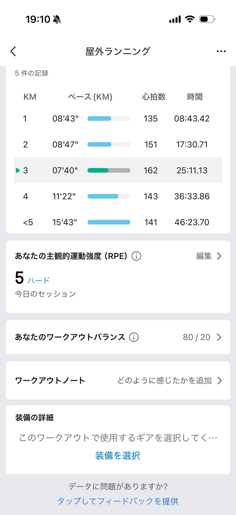Tap the back arrow icon
The image size is (236, 515).
pyautogui.click(x=13, y=52)
